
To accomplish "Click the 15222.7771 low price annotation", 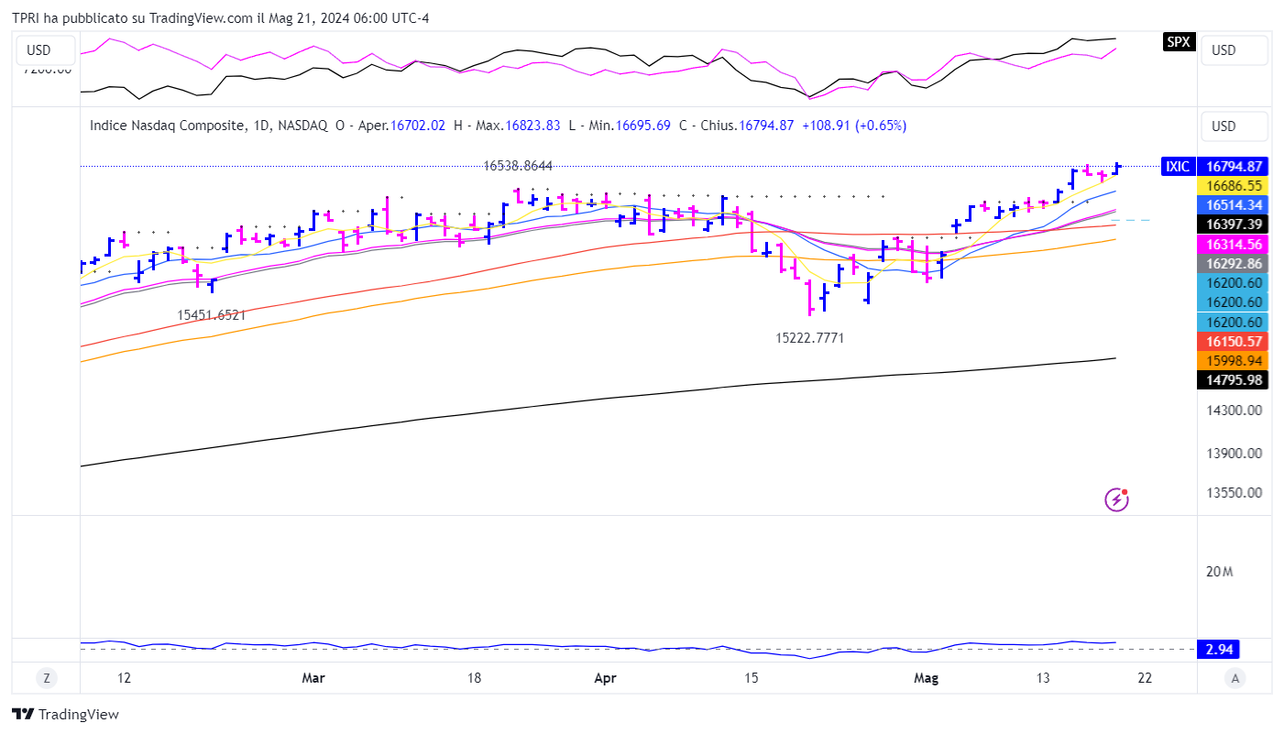I will point(809,338).
